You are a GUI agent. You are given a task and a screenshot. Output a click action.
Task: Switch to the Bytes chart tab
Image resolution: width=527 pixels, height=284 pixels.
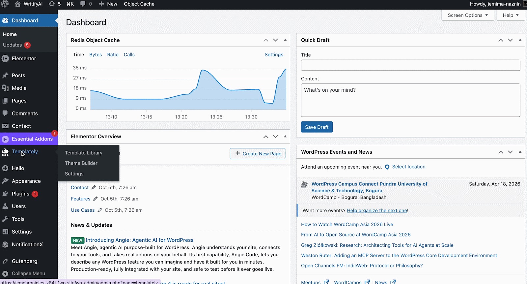(96, 55)
